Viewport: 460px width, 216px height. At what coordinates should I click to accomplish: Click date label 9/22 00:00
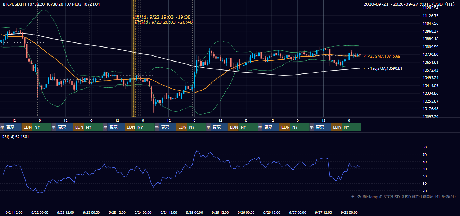click(x=40, y=212)
